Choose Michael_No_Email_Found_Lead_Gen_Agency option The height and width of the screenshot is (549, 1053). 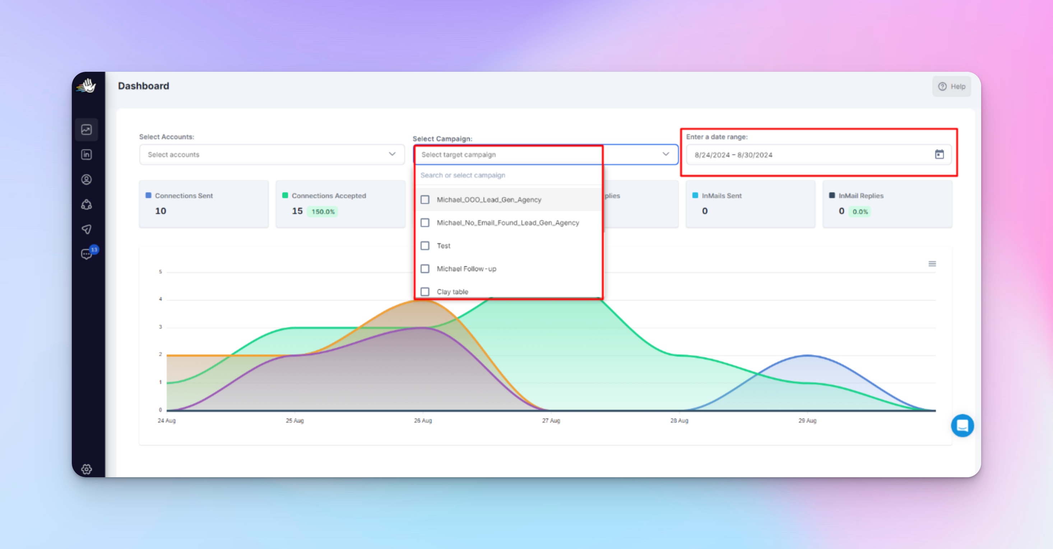508,223
